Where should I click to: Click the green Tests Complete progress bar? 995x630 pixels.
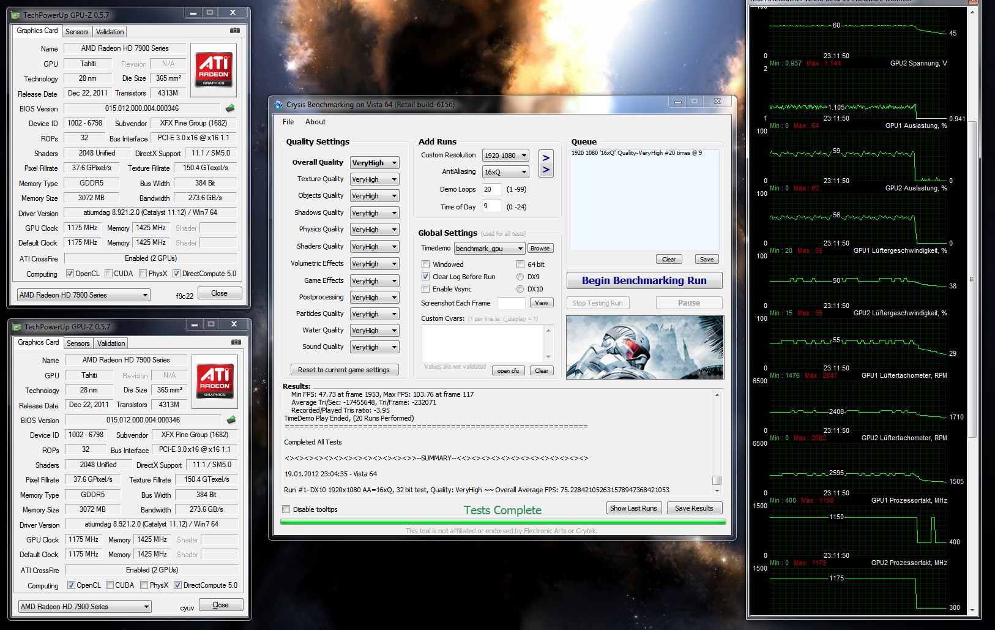pos(503,522)
